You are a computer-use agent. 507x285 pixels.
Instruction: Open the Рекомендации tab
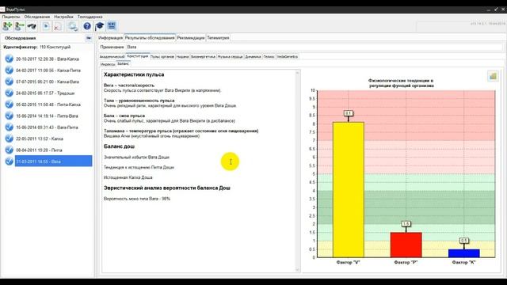pos(191,38)
